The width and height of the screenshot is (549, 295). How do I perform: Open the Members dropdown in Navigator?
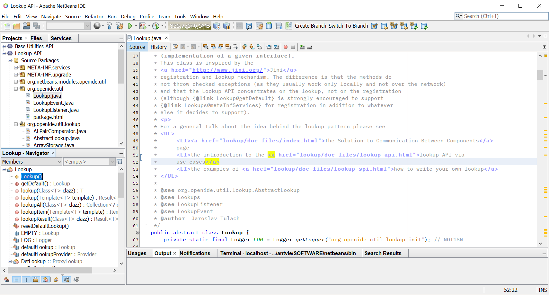31,162
